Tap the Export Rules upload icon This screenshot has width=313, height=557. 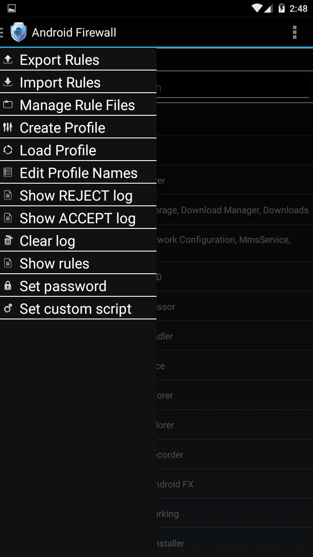coord(8,60)
